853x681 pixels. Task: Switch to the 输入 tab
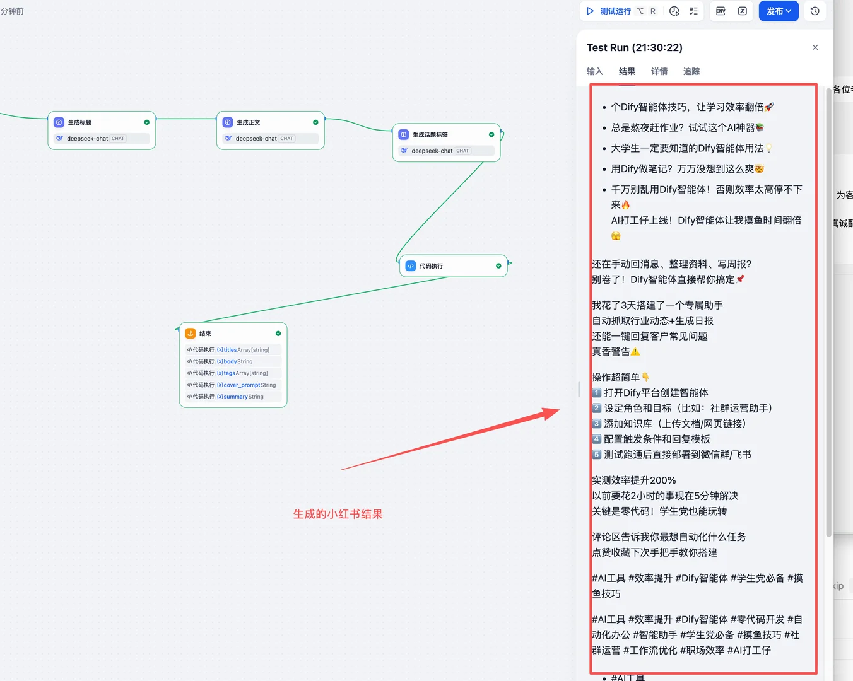[x=595, y=71]
